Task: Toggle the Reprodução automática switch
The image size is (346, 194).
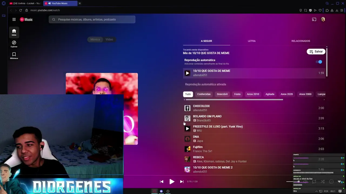Action: [319, 62]
